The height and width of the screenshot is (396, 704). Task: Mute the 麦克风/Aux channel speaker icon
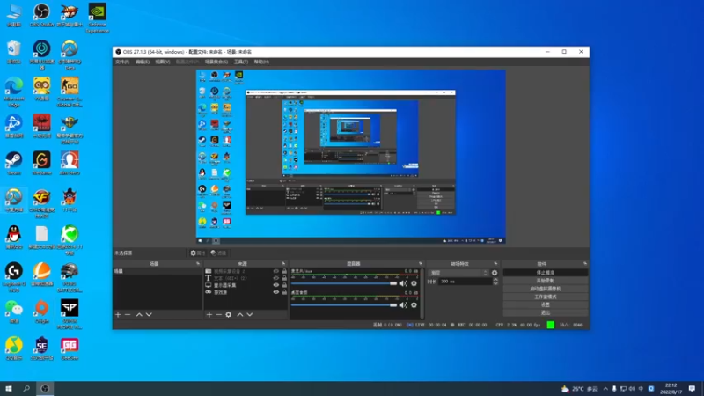[403, 283]
